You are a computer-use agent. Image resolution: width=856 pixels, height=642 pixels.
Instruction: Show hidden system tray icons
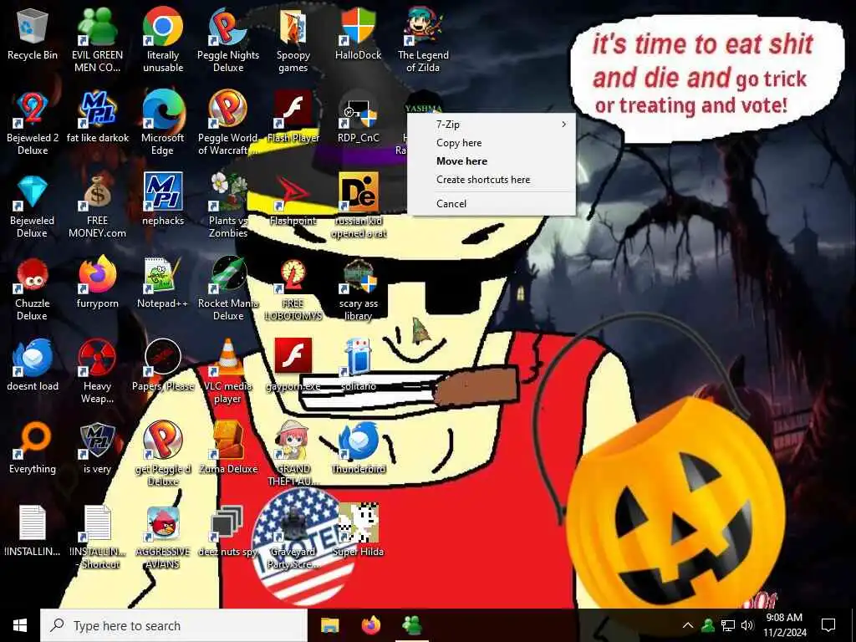point(688,625)
